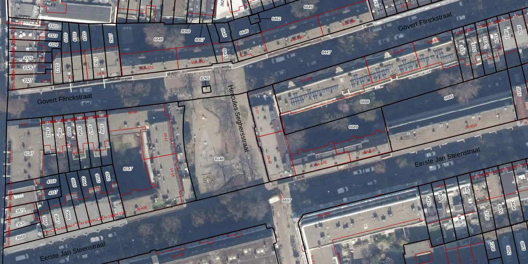Screen dimensions: 528x264
Task: Select the parcel labeled 7103
Action: (492, 246)
